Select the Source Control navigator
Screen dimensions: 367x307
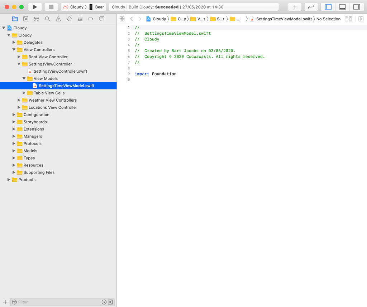point(25,19)
